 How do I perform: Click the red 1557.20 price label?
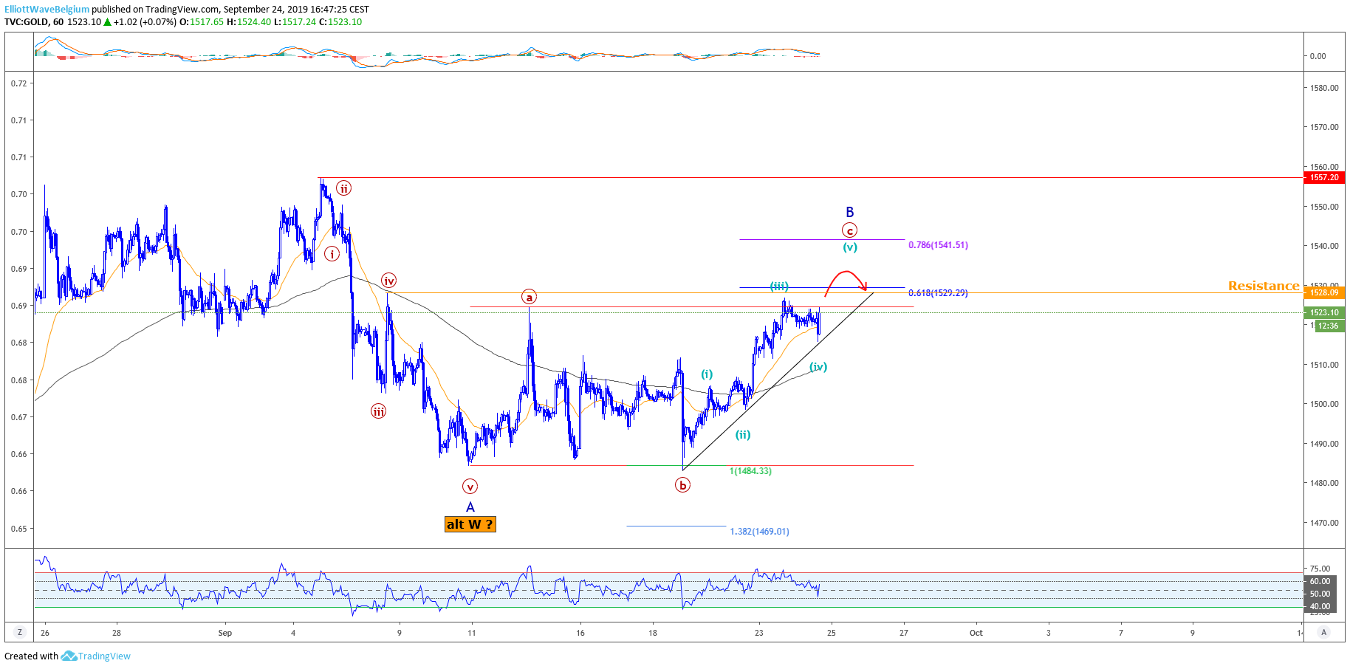coord(1324,177)
